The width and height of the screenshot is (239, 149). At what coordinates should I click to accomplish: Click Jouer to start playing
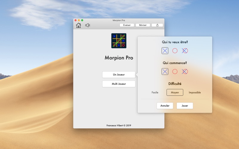(x=185, y=106)
